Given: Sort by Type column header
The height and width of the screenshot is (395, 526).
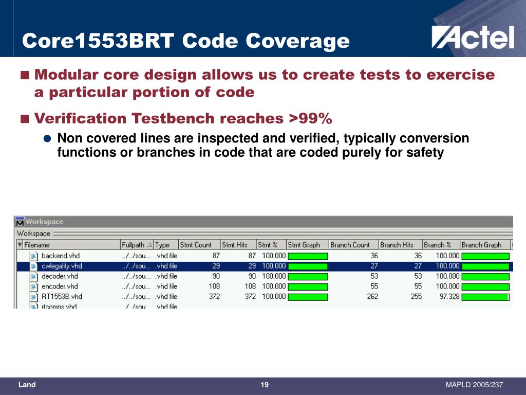Looking at the screenshot, I should 166,245.
